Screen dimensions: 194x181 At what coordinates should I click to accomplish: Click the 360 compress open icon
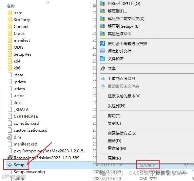[103, 3]
